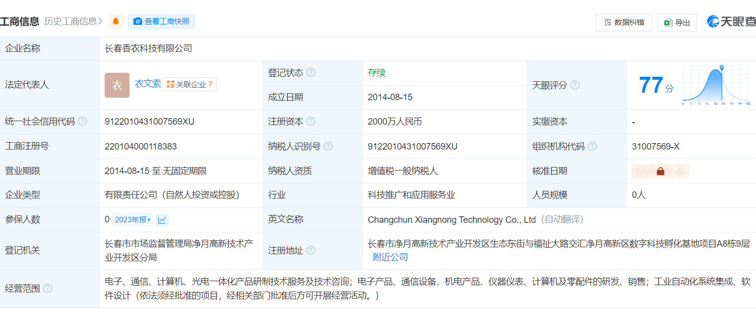Click the locked 核准日期 value
The width and height of the screenshot is (756, 327).
660,171
